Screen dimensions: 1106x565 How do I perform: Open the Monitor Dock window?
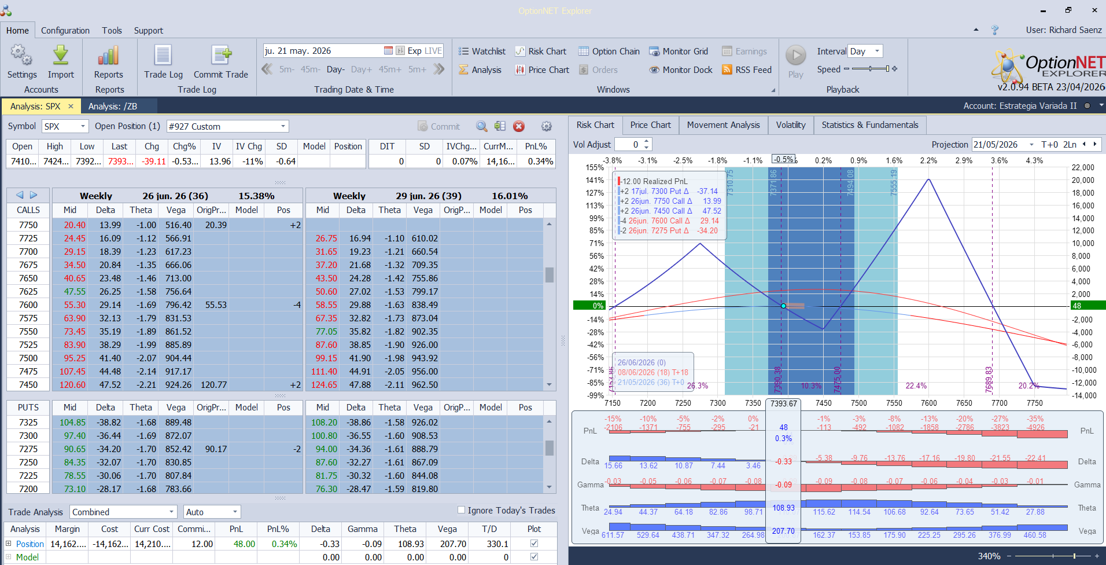point(681,70)
